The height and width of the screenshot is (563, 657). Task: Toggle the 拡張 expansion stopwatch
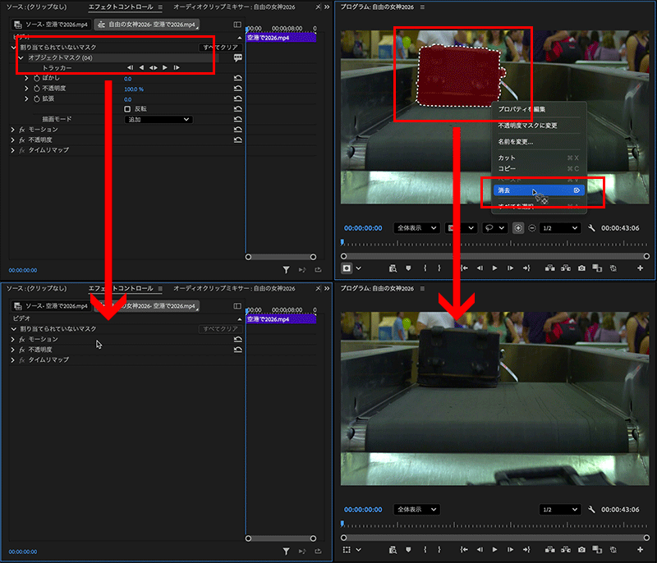36,98
